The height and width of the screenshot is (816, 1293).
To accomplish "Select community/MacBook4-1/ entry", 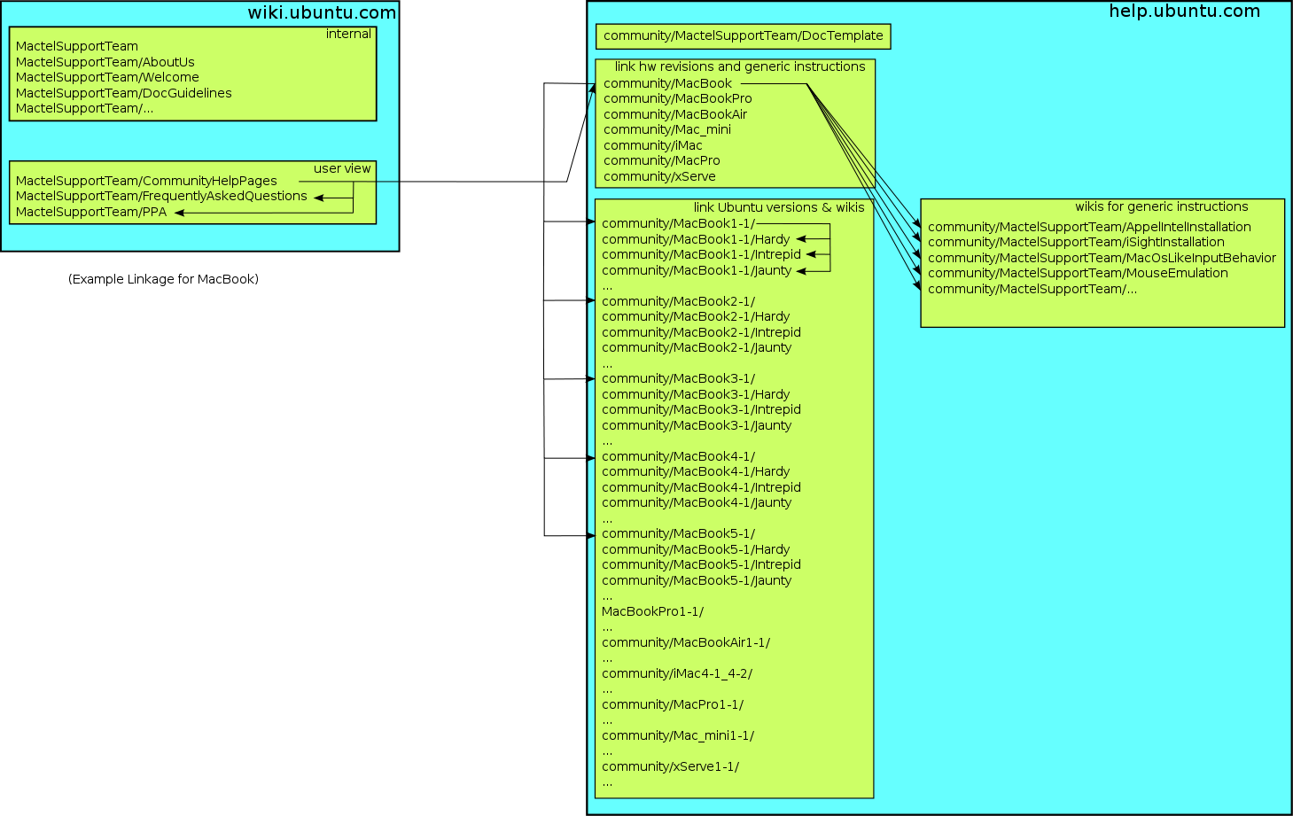I will [679, 456].
